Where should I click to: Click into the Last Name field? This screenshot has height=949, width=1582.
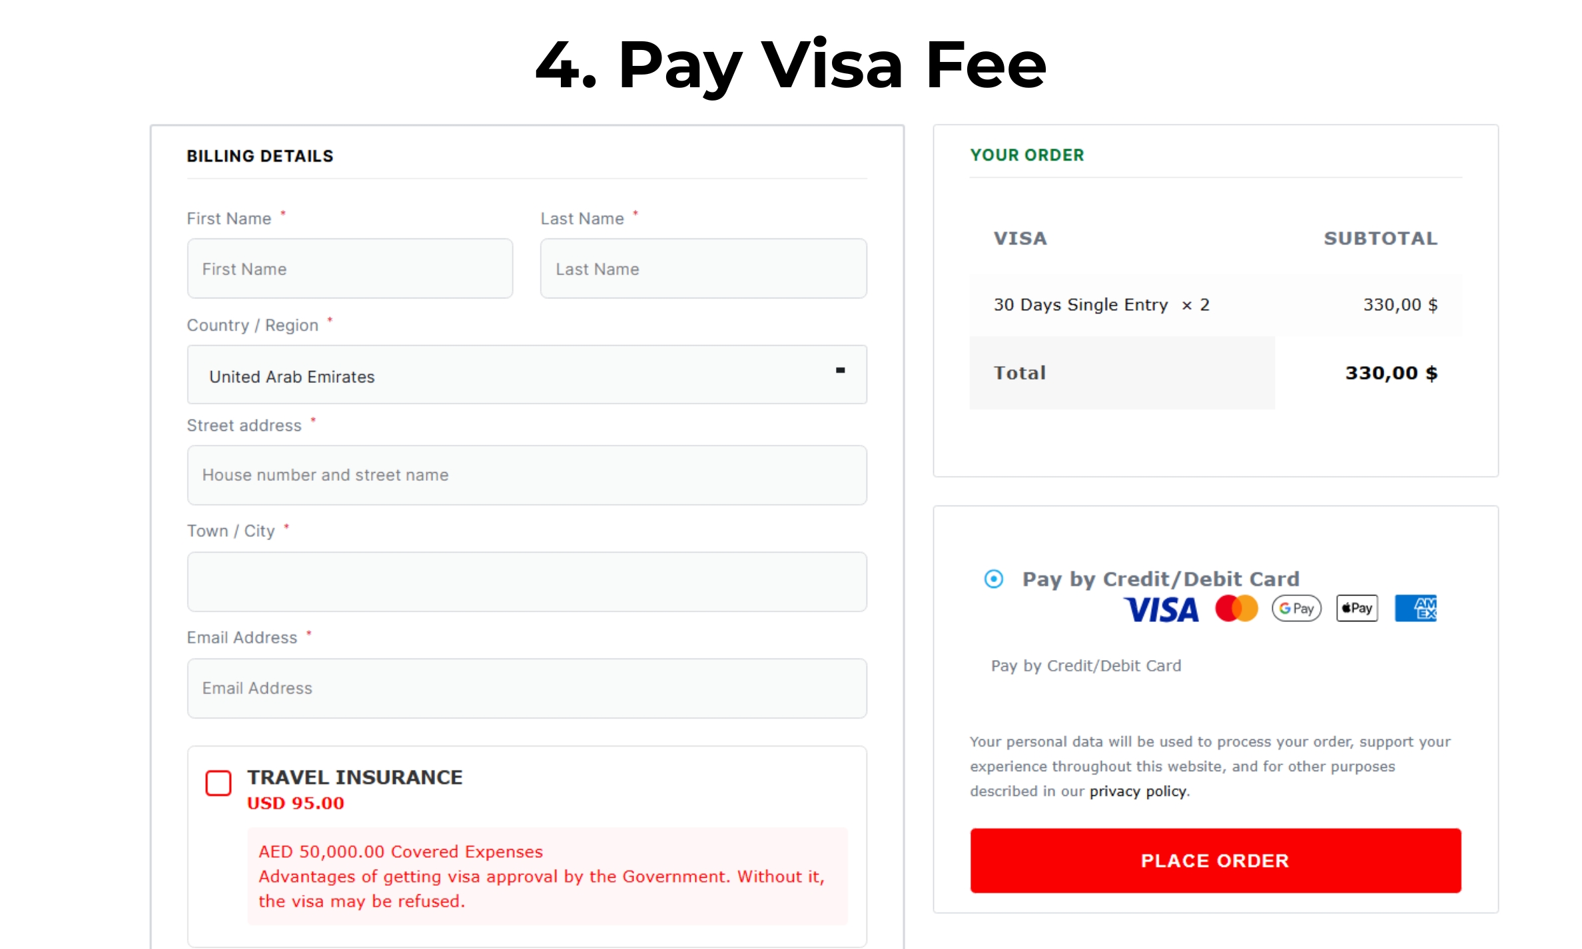(x=703, y=269)
